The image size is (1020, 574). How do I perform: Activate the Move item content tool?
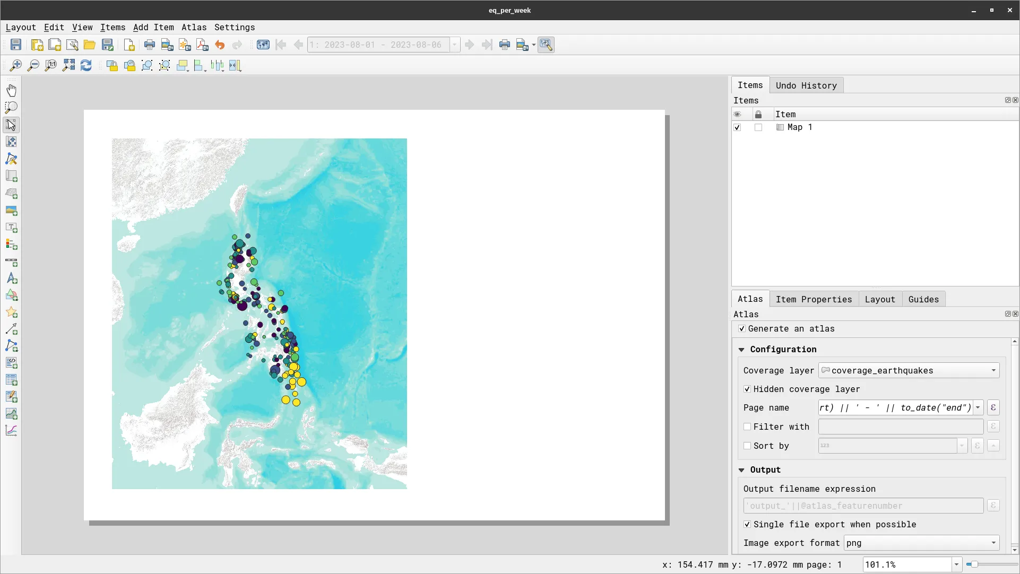pyautogui.click(x=12, y=142)
